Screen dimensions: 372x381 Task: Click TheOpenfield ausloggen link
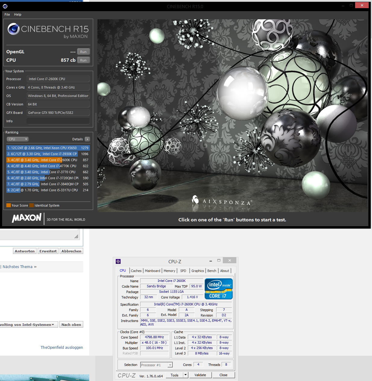coord(62,348)
